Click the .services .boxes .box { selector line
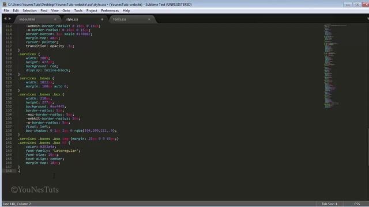 point(41,94)
